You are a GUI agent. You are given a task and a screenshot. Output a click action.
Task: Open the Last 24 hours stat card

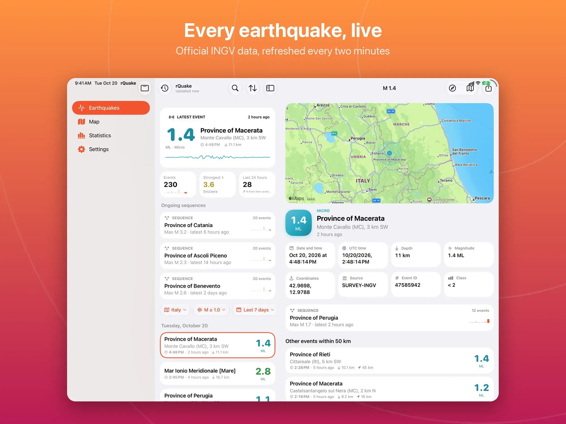click(257, 184)
